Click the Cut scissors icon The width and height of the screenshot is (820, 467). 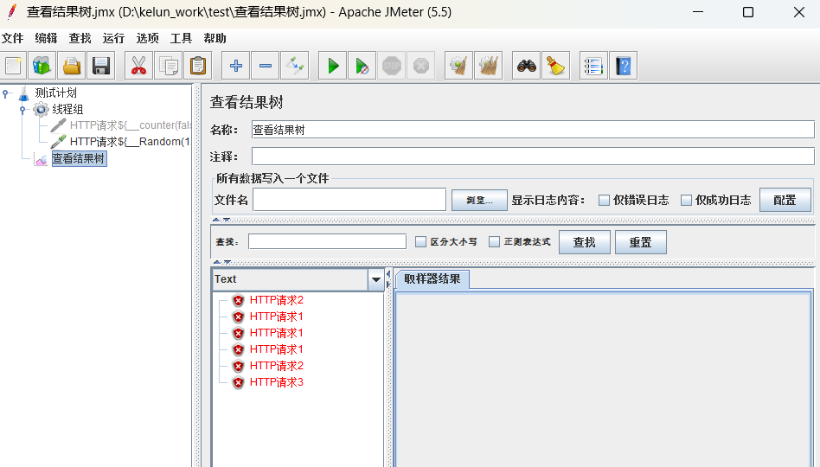coord(138,66)
